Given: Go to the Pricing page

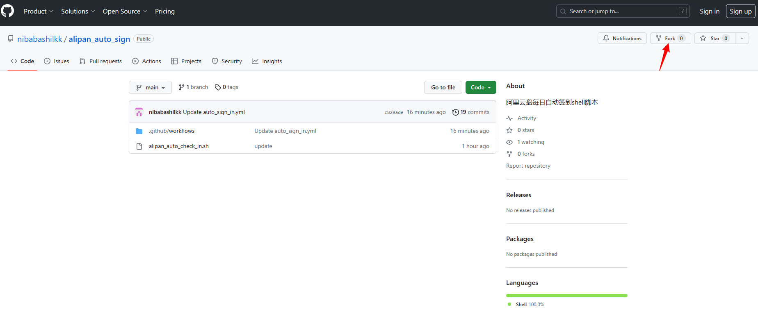Looking at the screenshot, I should [x=165, y=11].
